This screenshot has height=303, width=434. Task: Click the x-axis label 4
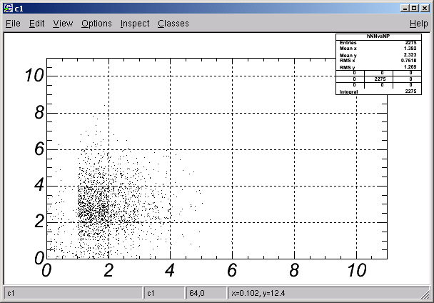click(170, 270)
